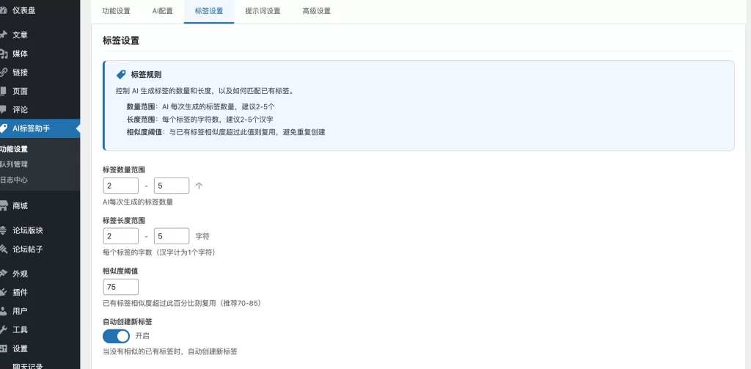This screenshot has width=751, height=369.
Task: Click the chain link icon next to 链接
Action: [3, 73]
